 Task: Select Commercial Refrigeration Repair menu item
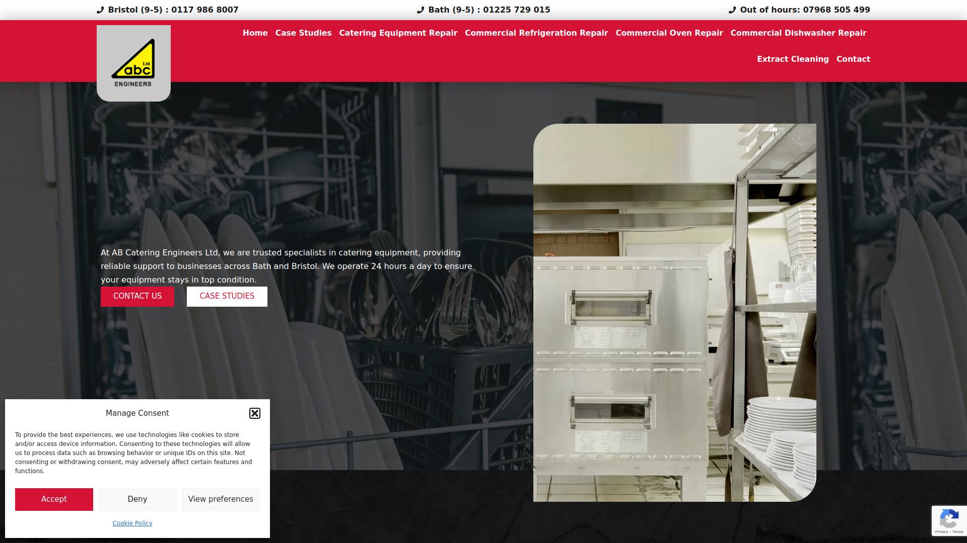tap(536, 33)
